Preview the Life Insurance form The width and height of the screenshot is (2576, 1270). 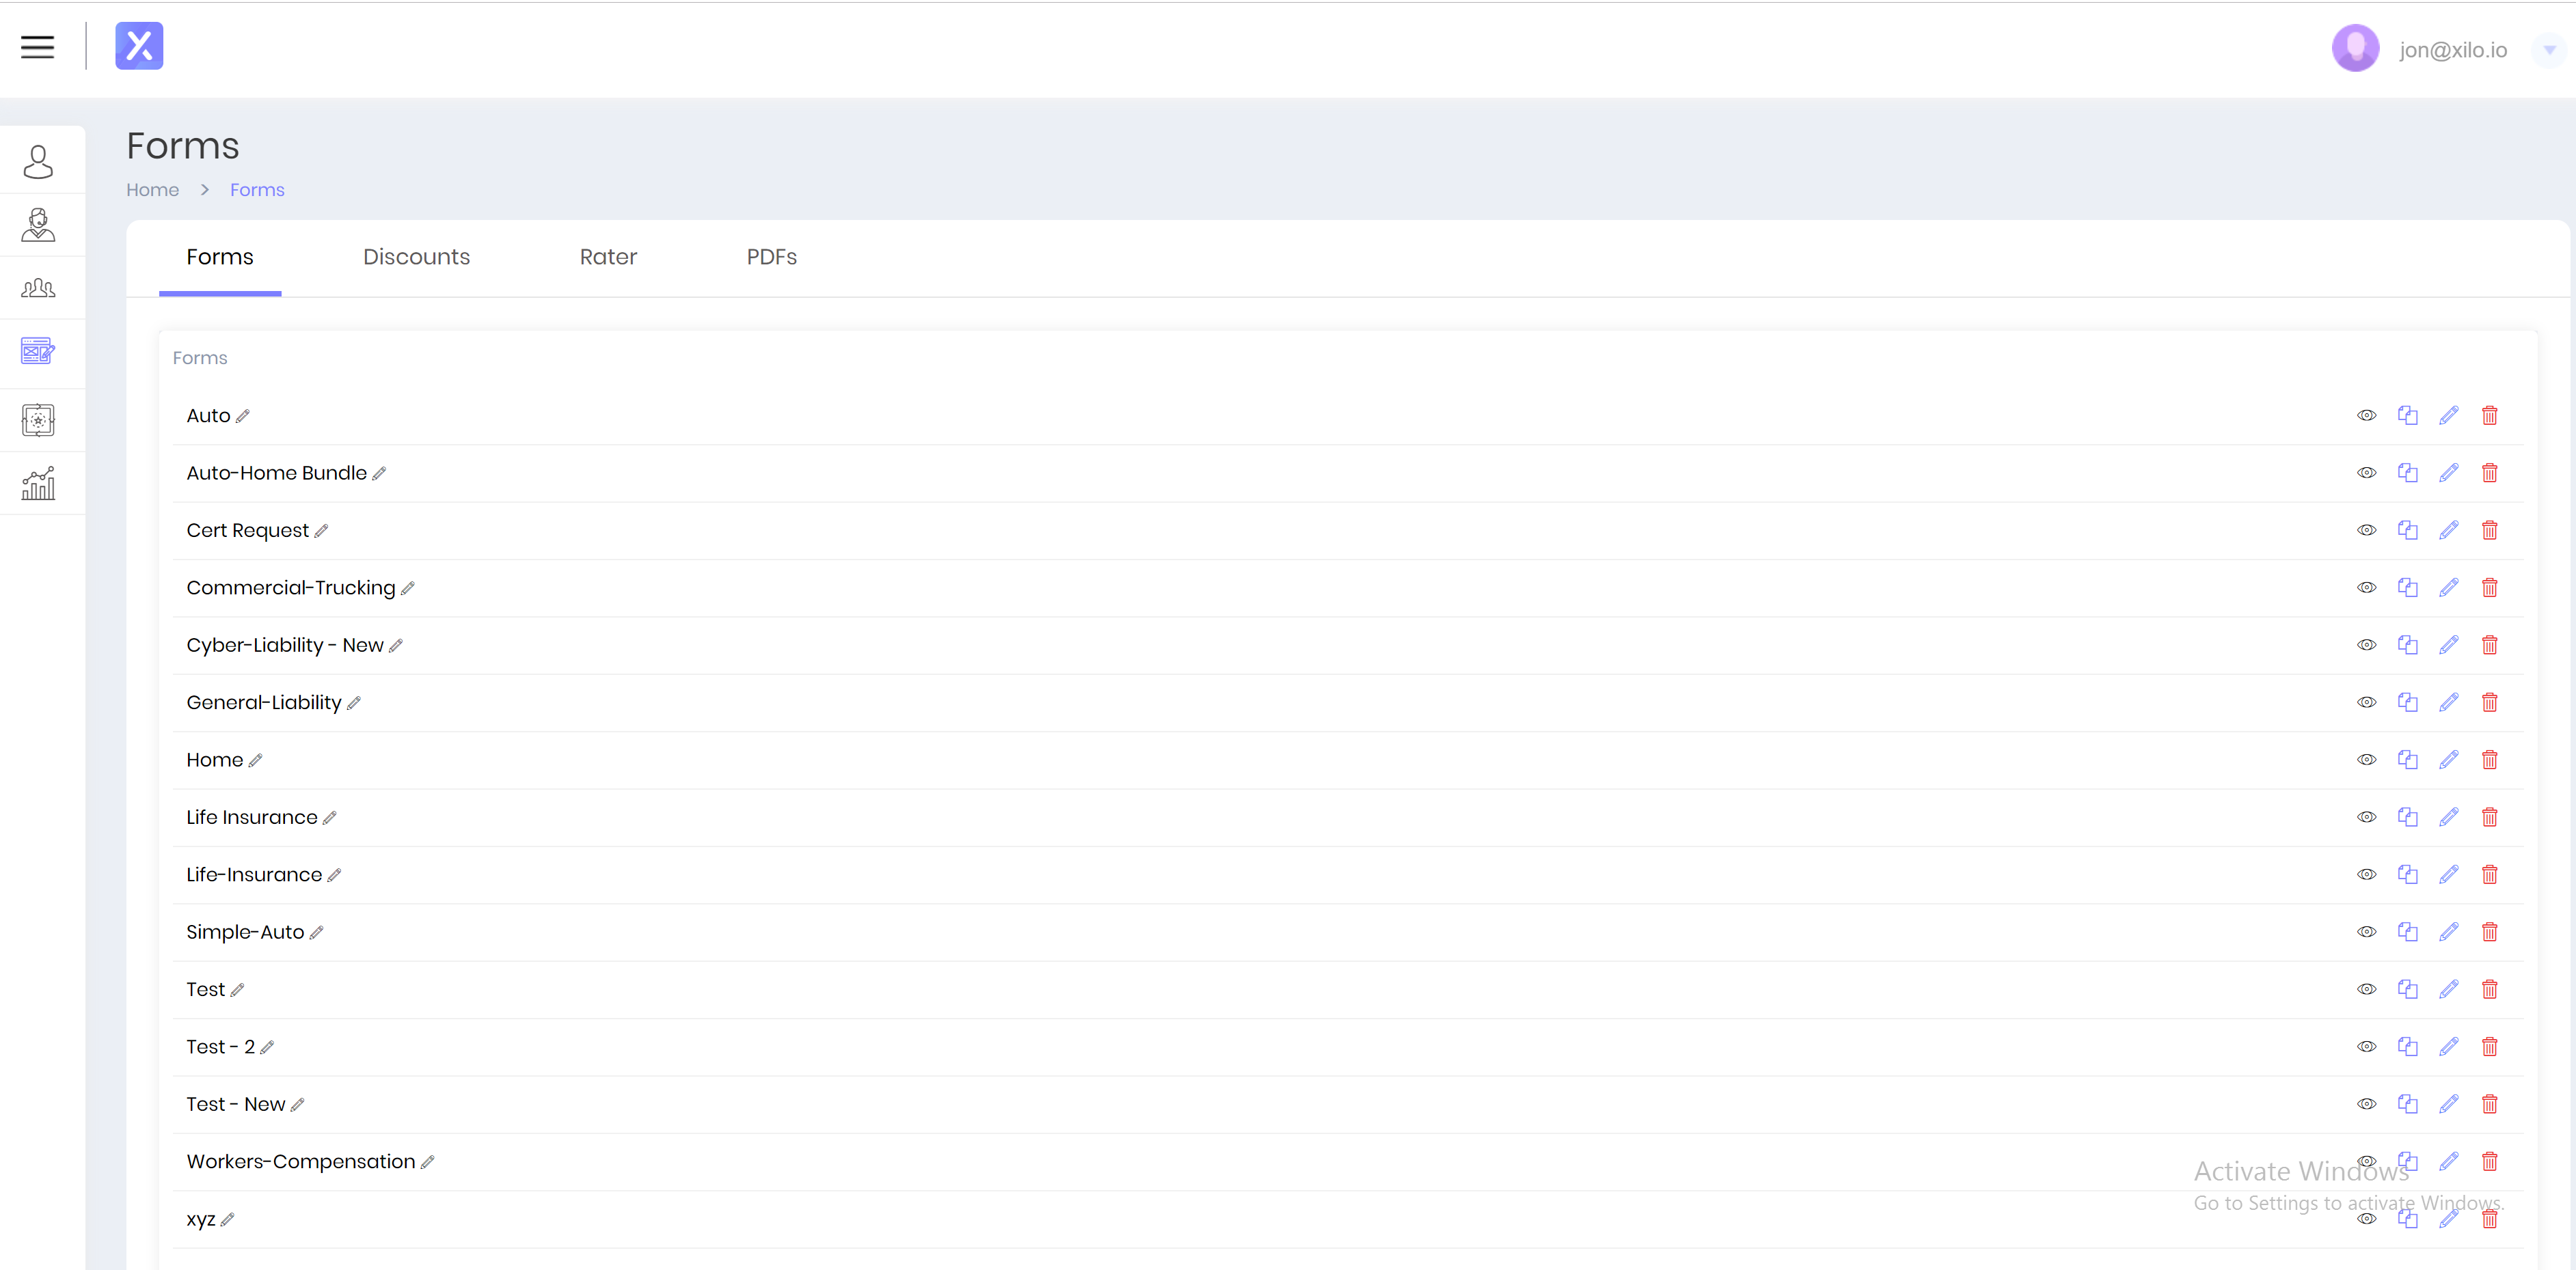click(x=2366, y=817)
